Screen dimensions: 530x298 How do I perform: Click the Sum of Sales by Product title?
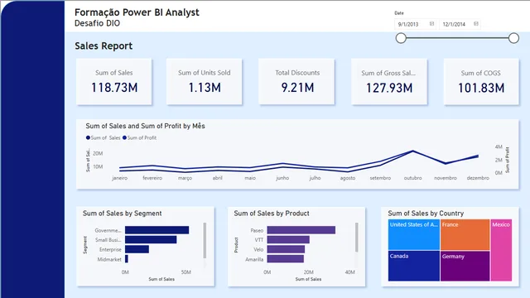[x=272, y=214]
